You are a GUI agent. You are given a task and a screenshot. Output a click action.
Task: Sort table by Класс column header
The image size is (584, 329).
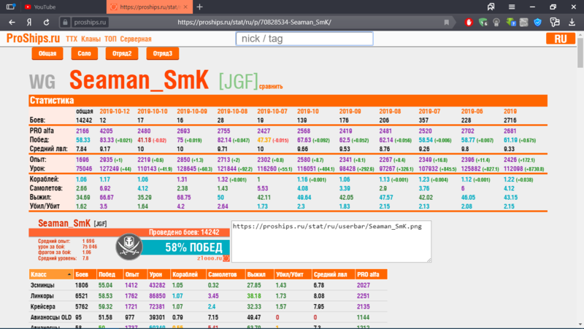51,274
